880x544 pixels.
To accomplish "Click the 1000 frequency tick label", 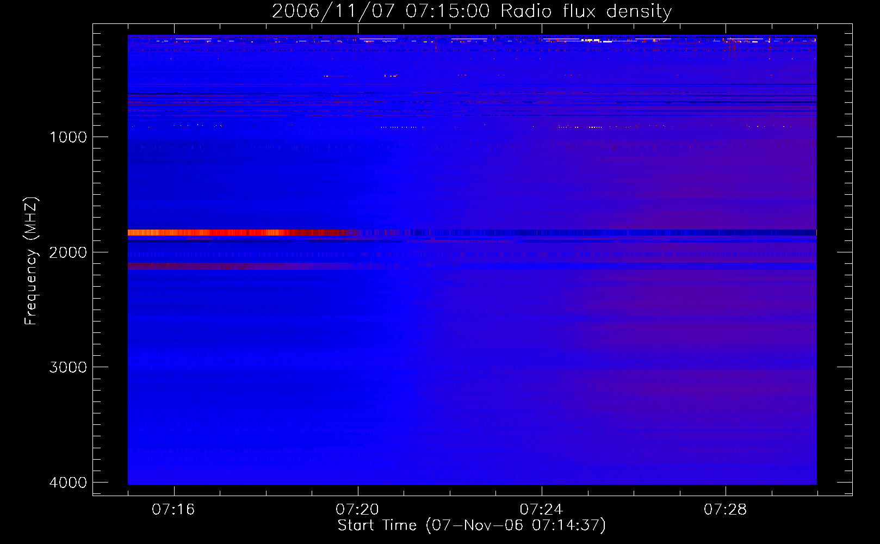I will (68, 137).
